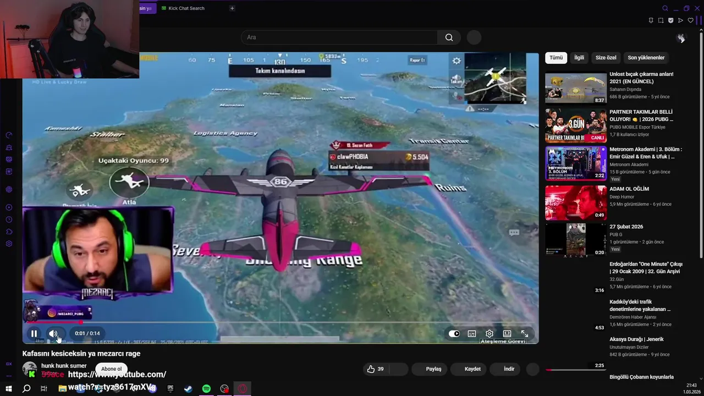Open Steam from the taskbar
This screenshot has width=704, height=396.
point(188,389)
